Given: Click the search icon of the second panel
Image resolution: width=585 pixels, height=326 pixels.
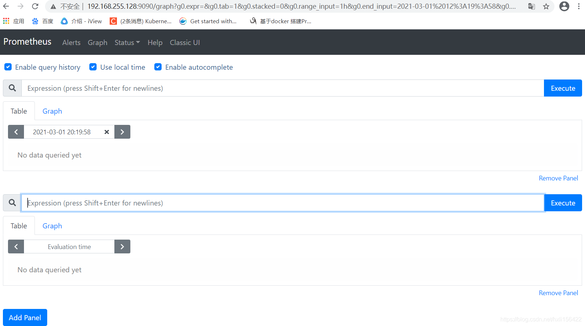Looking at the screenshot, I should tap(12, 203).
